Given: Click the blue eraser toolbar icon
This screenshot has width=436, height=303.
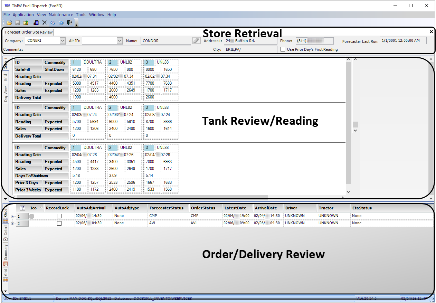Looking at the screenshot, I should tap(53, 23).
